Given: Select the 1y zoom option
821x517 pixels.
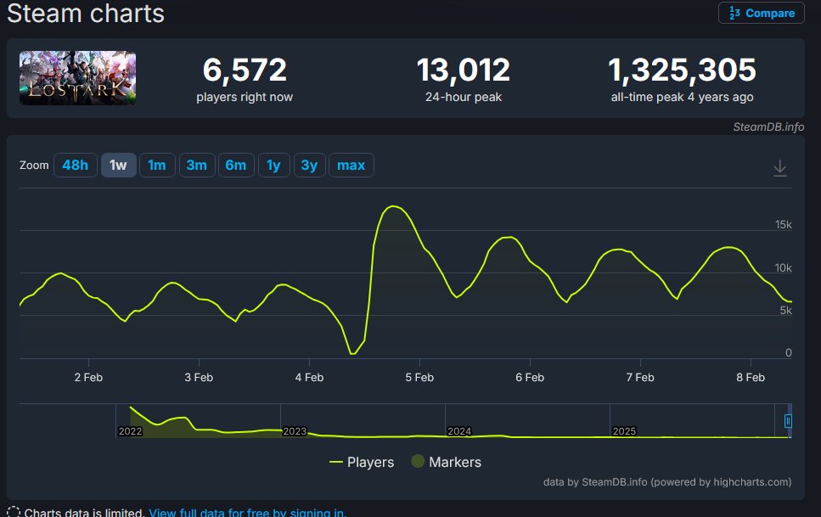Looking at the screenshot, I should tap(274, 165).
